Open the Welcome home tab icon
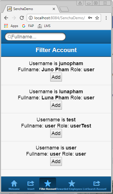 click(14, 183)
